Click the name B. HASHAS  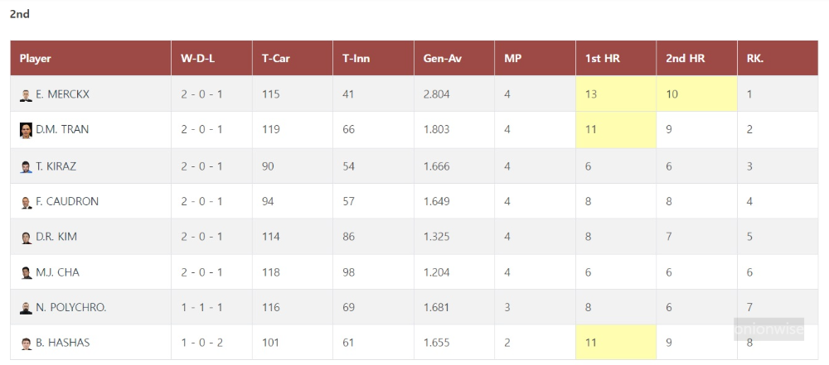[x=63, y=343]
